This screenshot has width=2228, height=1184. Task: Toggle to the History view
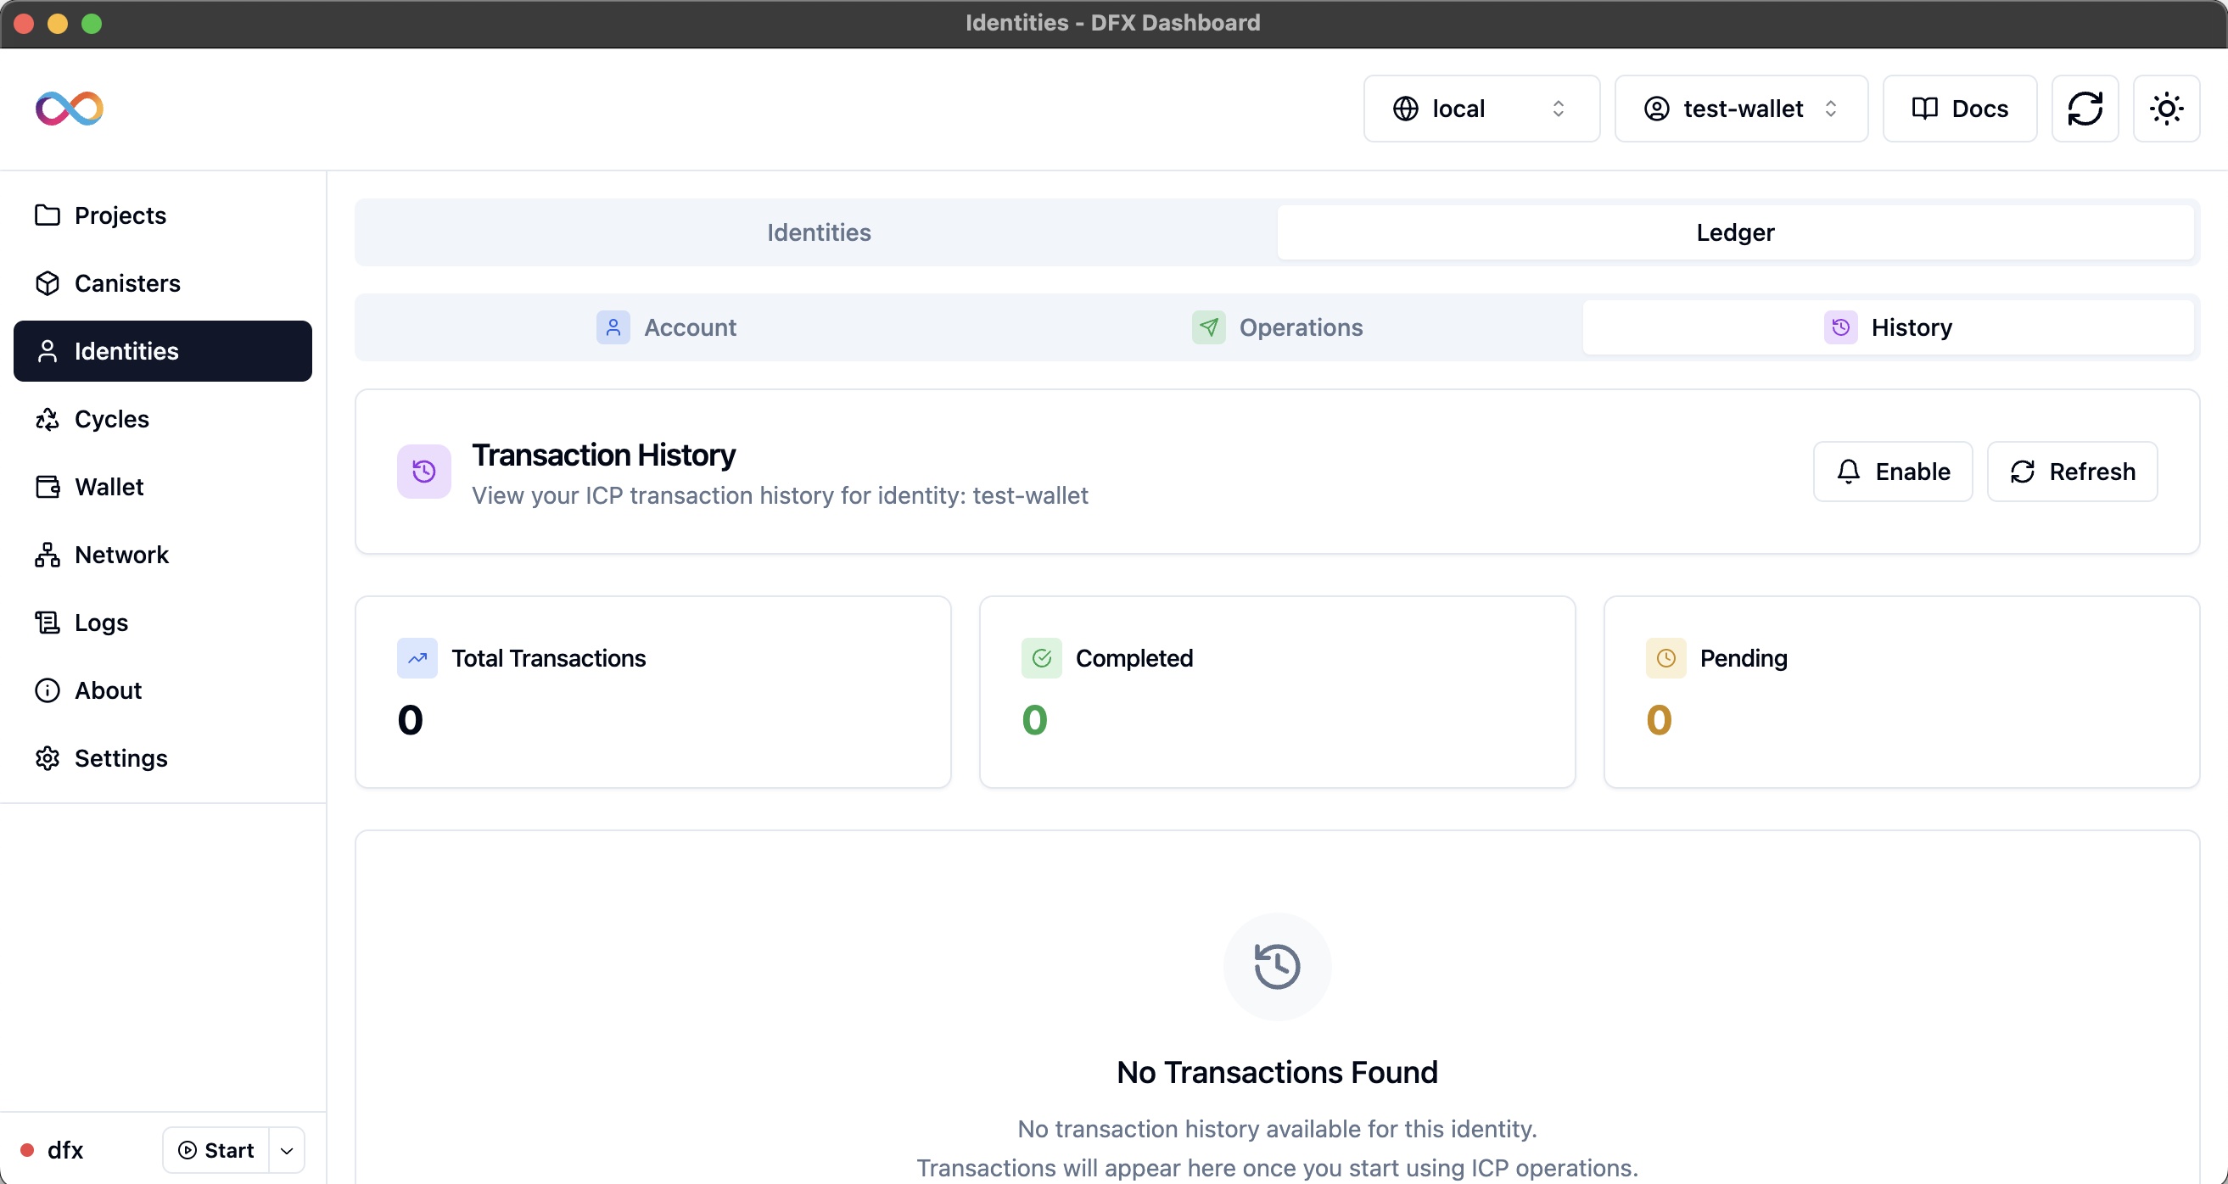click(1889, 327)
